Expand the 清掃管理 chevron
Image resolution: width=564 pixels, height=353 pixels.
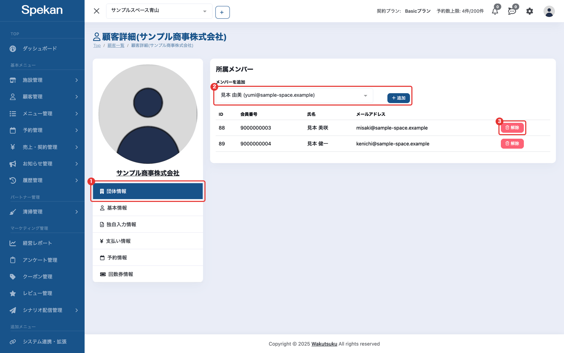point(76,212)
